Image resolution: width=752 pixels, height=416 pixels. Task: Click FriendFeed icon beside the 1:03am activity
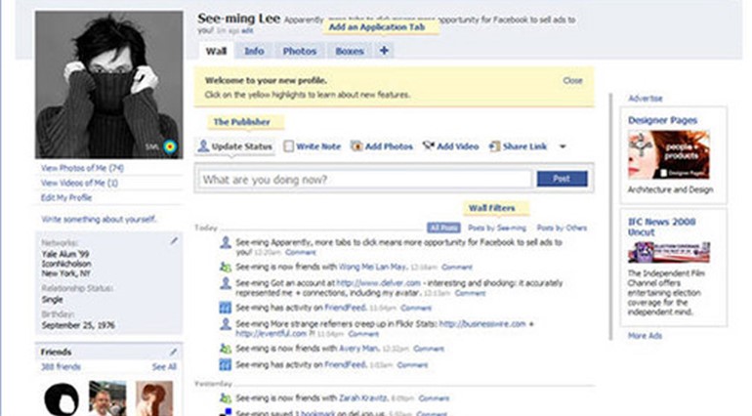(225, 364)
